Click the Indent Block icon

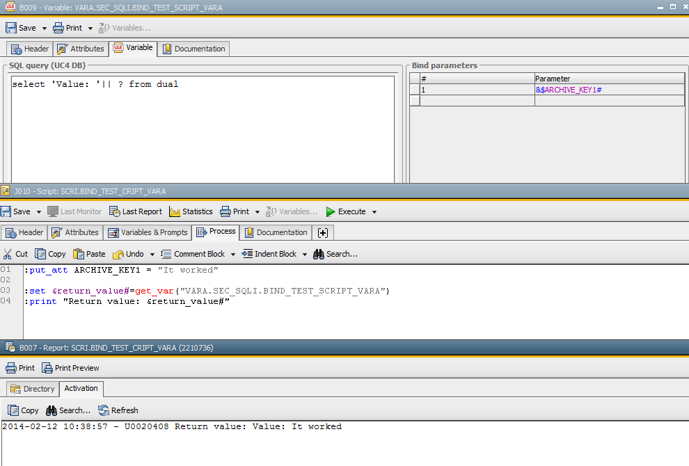pyautogui.click(x=247, y=254)
